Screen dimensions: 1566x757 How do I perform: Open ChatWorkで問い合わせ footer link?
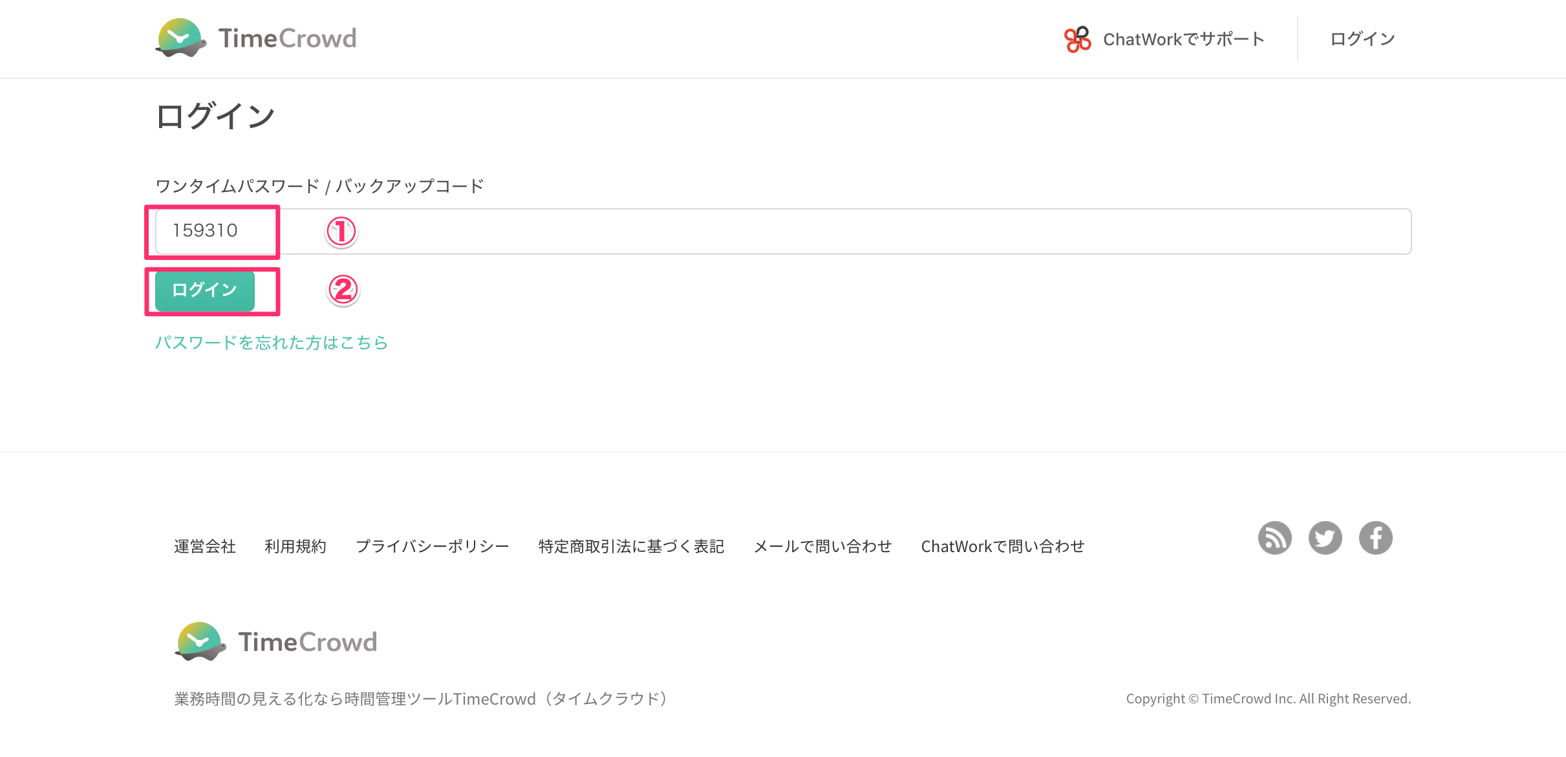(1003, 546)
